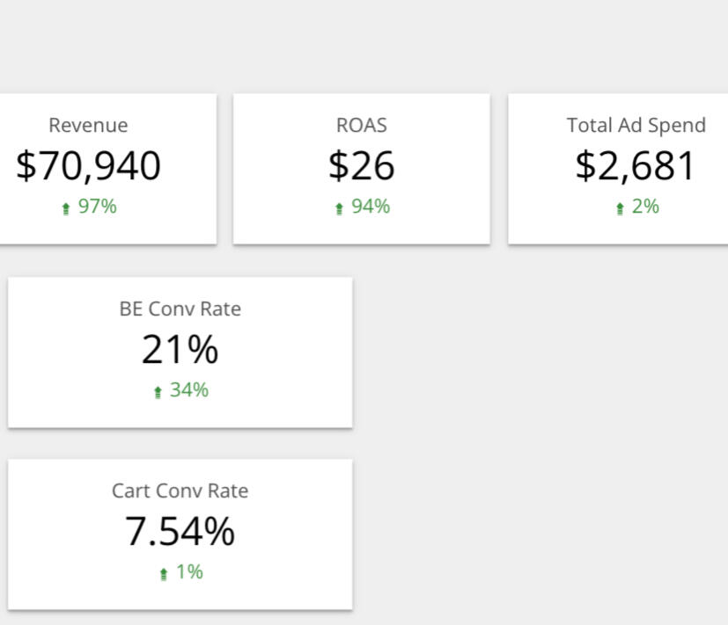Viewport: 728px width, 625px height.
Task: Click the 97% change indicator text
Action: [x=97, y=207]
